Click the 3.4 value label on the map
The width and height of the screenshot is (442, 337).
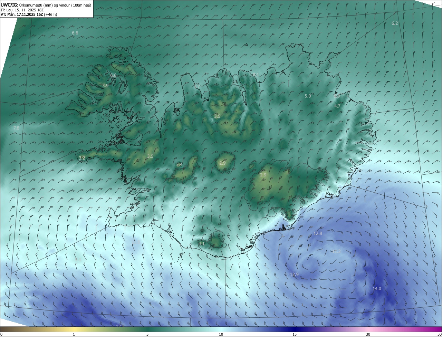point(179,164)
